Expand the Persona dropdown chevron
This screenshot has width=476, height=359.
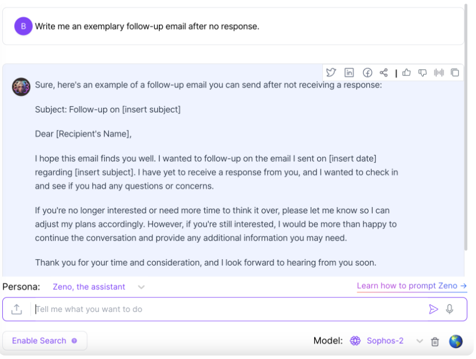(x=141, y=287)
